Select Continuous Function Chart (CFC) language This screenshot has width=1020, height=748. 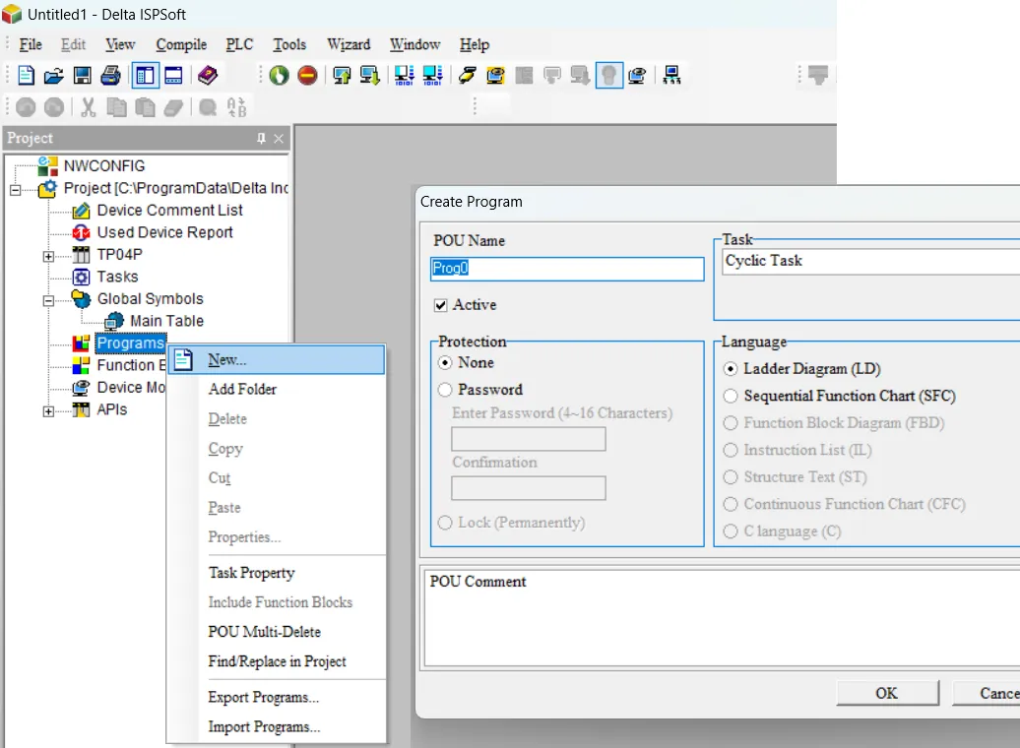[731, 504]
